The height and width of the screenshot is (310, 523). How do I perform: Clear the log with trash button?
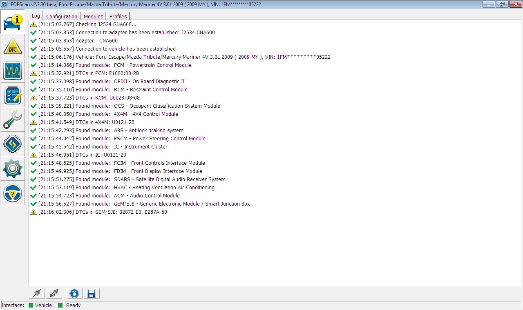point(74,293)
